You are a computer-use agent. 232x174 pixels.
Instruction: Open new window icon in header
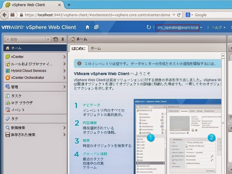pyautogui.click(x=96, y=27)
